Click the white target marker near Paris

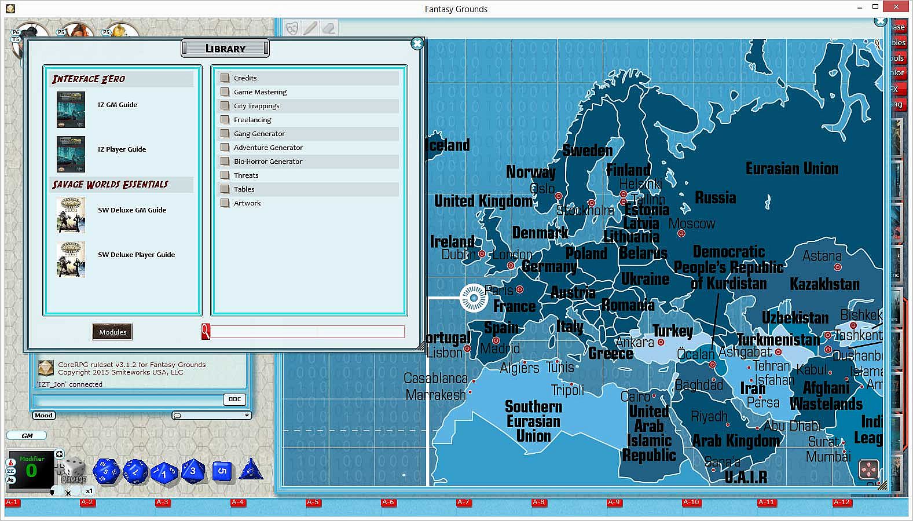tap(474, 298)
